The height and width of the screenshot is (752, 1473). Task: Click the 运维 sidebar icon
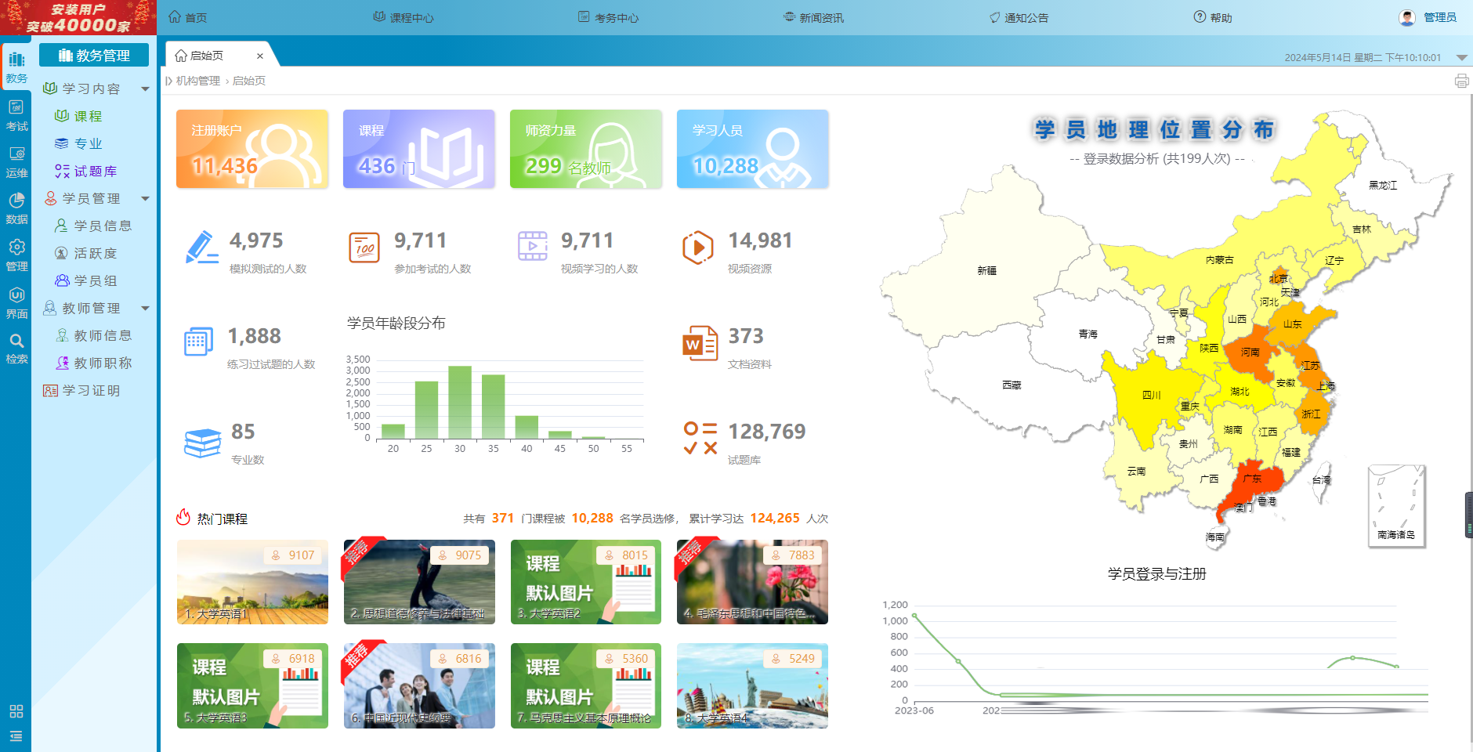tap(16, 161)
